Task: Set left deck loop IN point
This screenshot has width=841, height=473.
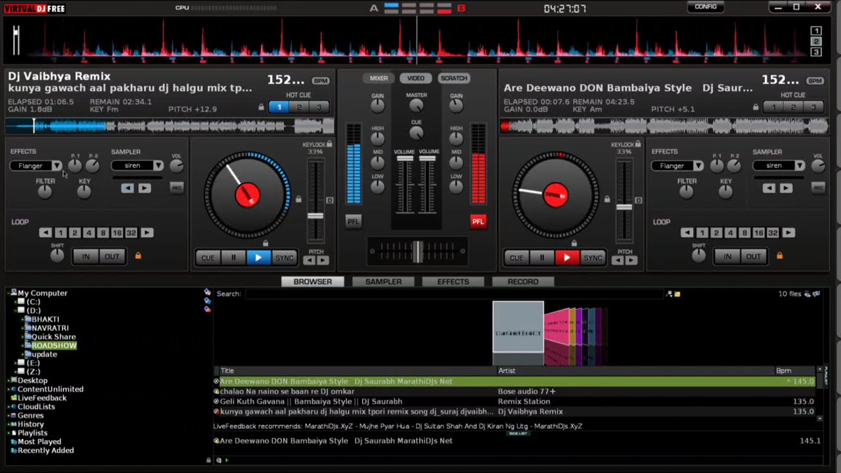Action: [85, 257]
